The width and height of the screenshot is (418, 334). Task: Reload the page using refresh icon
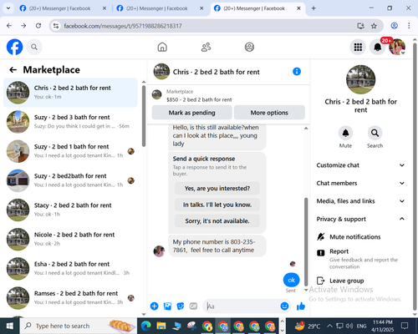(38, 26)
